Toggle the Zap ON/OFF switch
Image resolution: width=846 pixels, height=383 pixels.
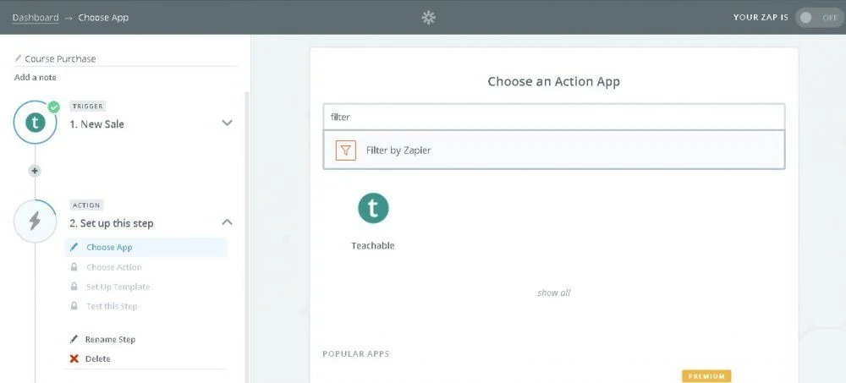[x=818, y=17]
